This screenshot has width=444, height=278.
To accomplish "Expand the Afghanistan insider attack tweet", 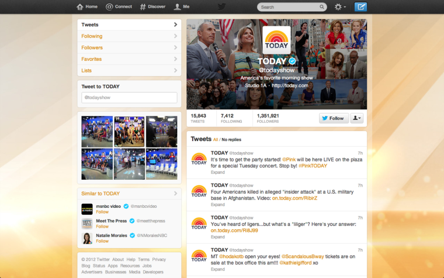I will [x=218, y=204].
